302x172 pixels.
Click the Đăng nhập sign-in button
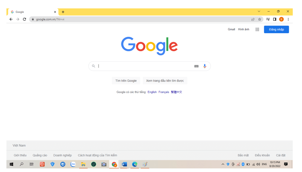pos(276,30)
